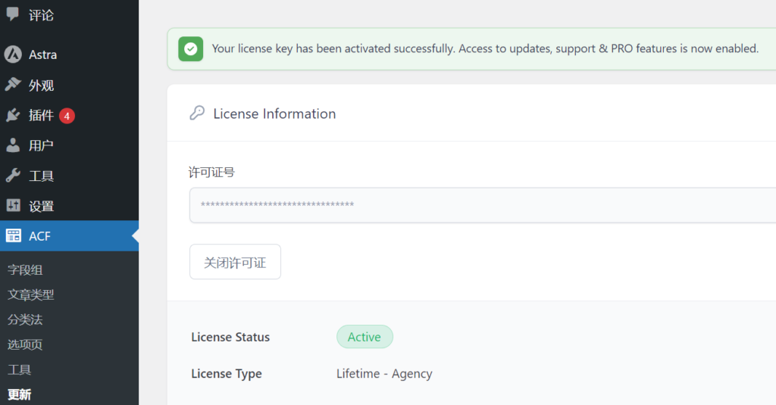Screen dimensions: 776x405
Task: Click the wrench icon beside main-menu 工具
Action: pyautogui.click(x=13, y=176)
